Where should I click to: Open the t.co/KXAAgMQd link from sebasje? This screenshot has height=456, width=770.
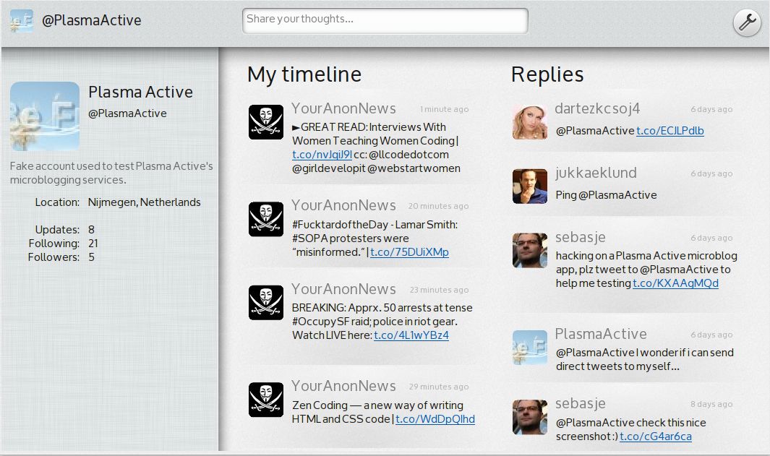tap(676, 283)
